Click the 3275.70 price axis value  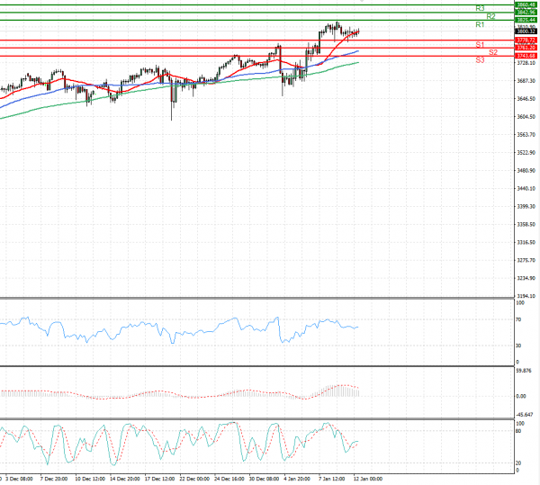[x=526, y=260]
